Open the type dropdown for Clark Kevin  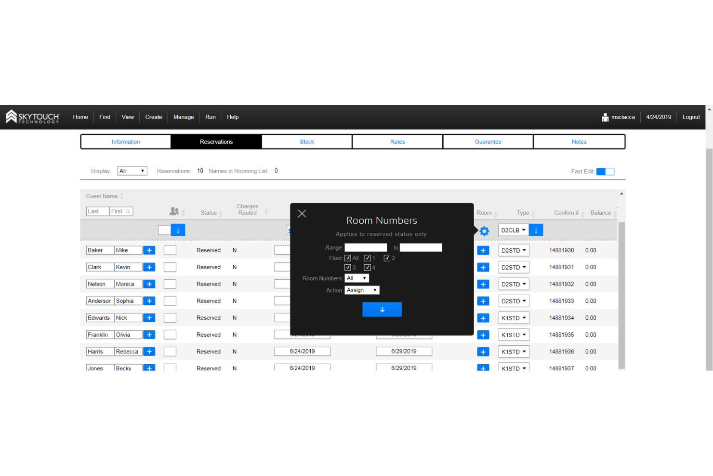tap(514, 267)
